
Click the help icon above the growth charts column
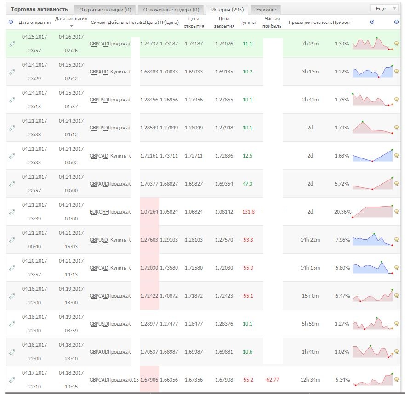click(x=372, y=22)
